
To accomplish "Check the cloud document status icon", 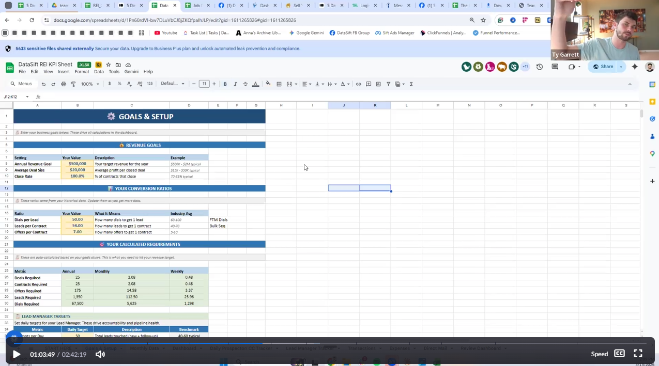I will point(128,65).
